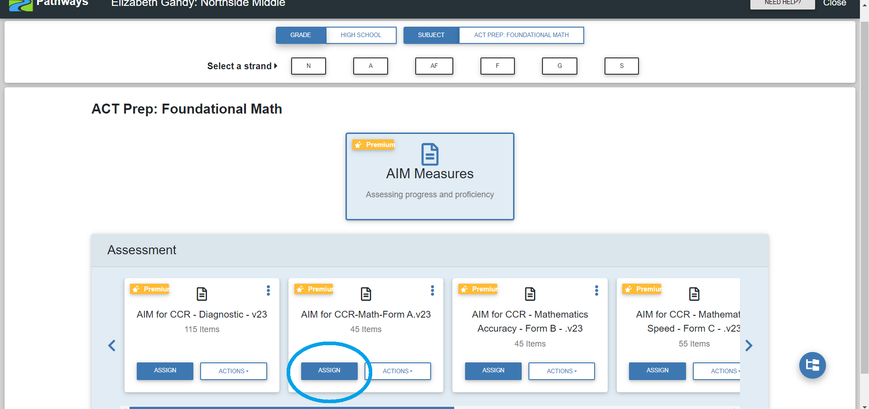Assign Mathematics Speed Form C
The image size is (869, 409).
click(658, 371)
